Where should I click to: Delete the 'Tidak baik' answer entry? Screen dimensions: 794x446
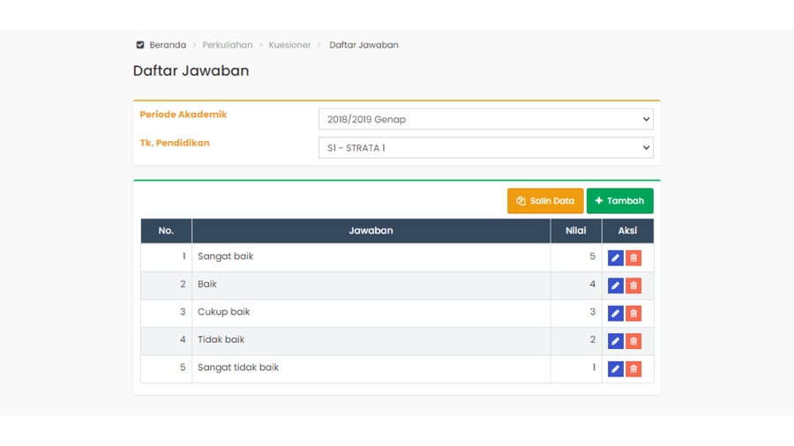[633, 341]
